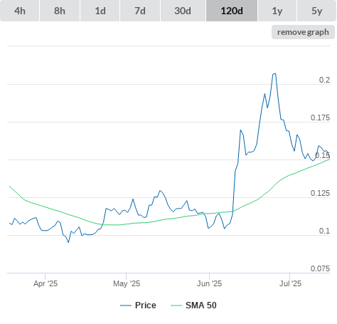
Task: Select the 4h time range tab
Action: tap(20, 11)
